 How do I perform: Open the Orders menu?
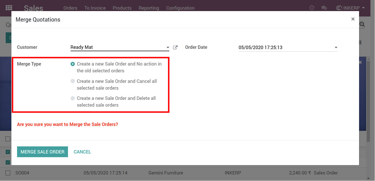70,8
